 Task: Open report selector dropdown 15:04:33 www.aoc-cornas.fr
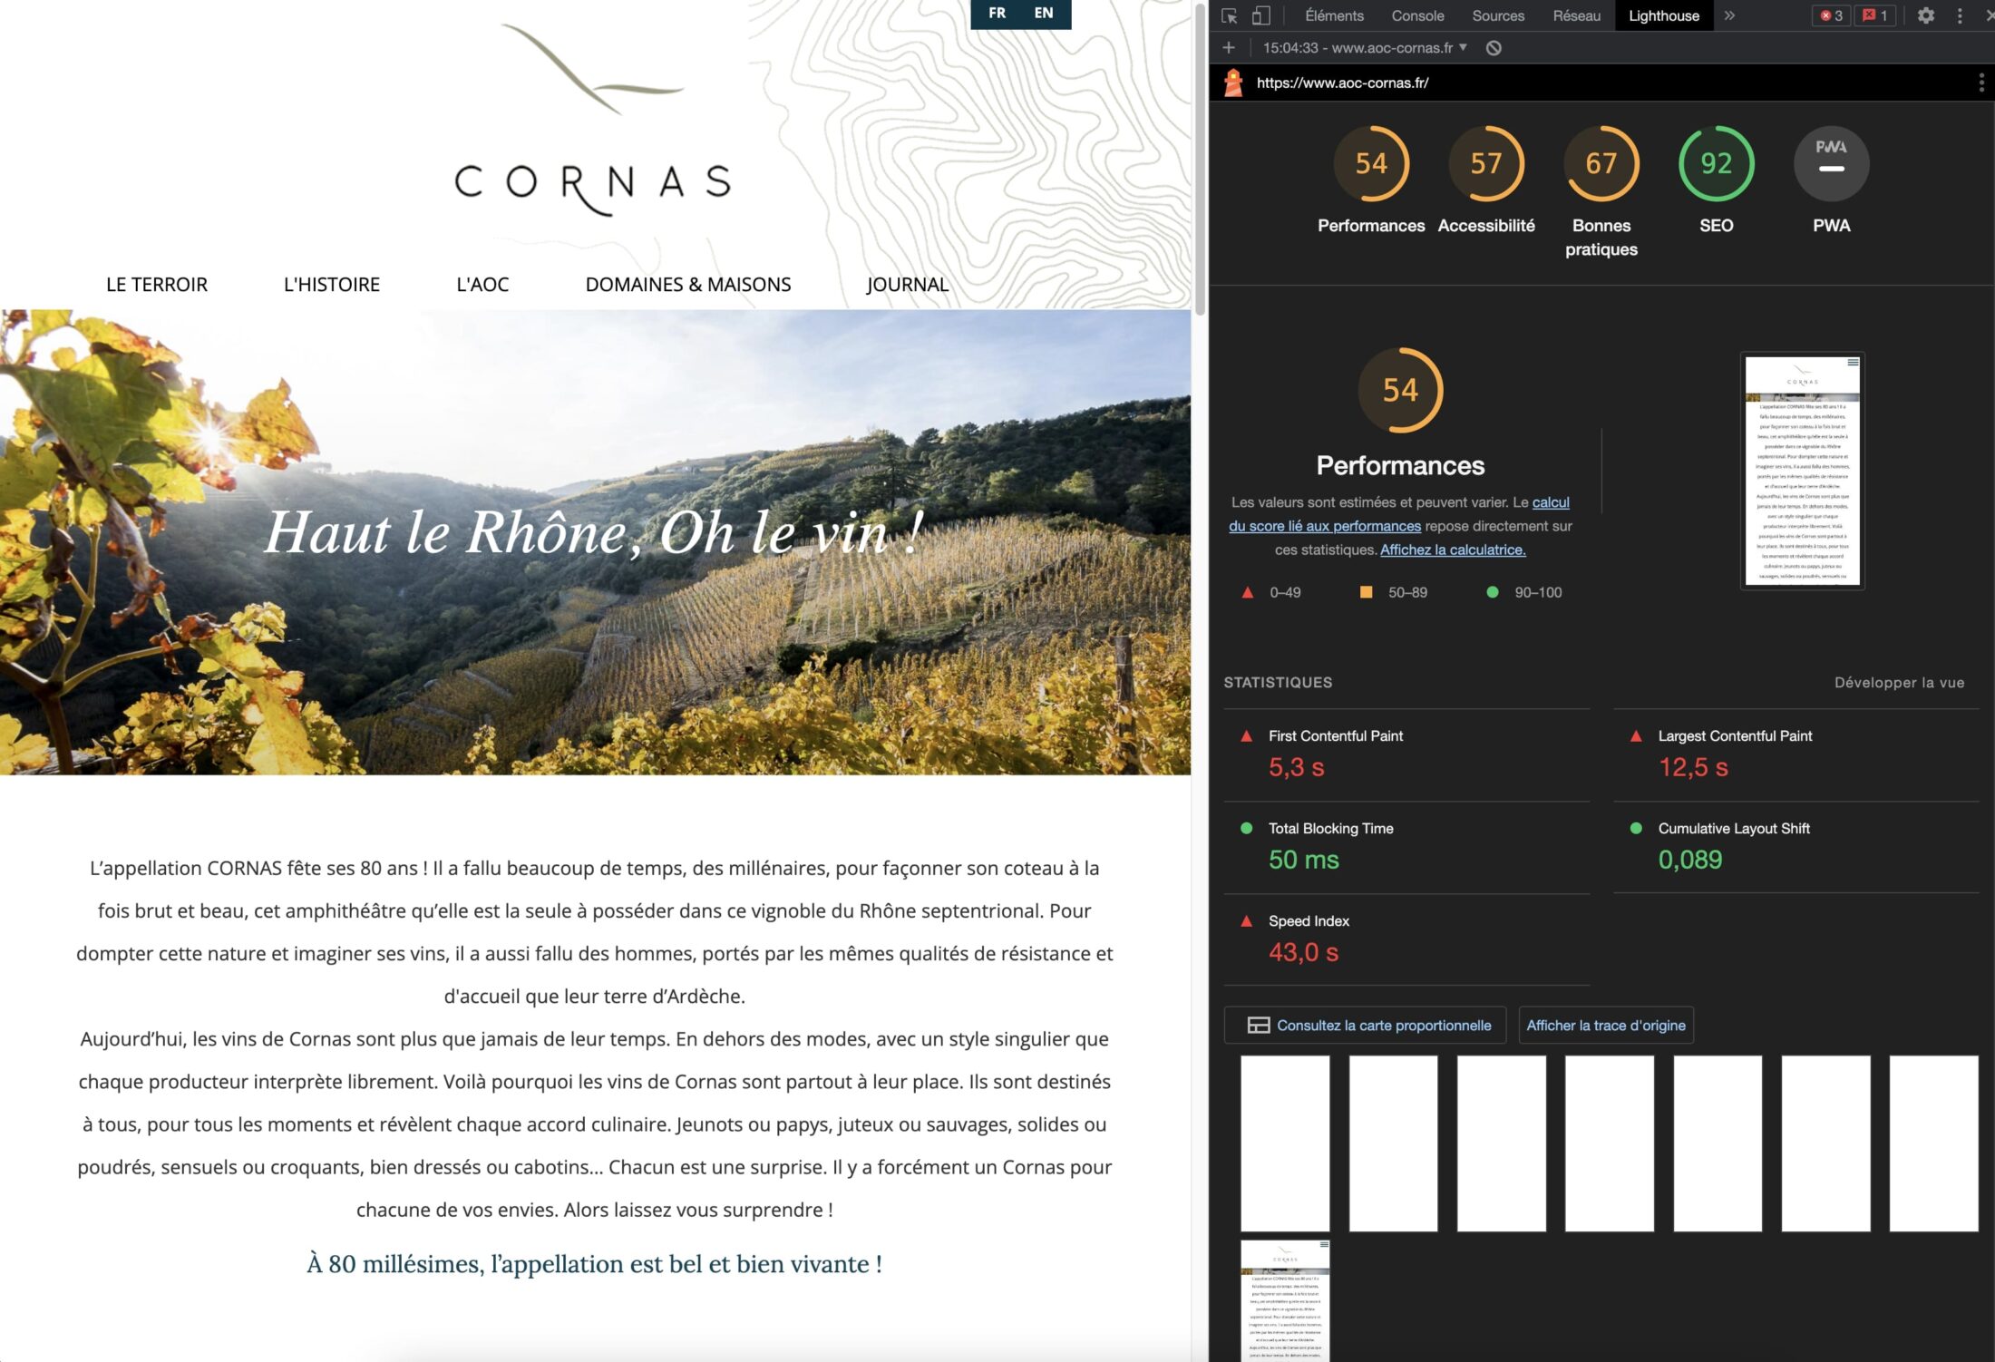click(1365, 47)
